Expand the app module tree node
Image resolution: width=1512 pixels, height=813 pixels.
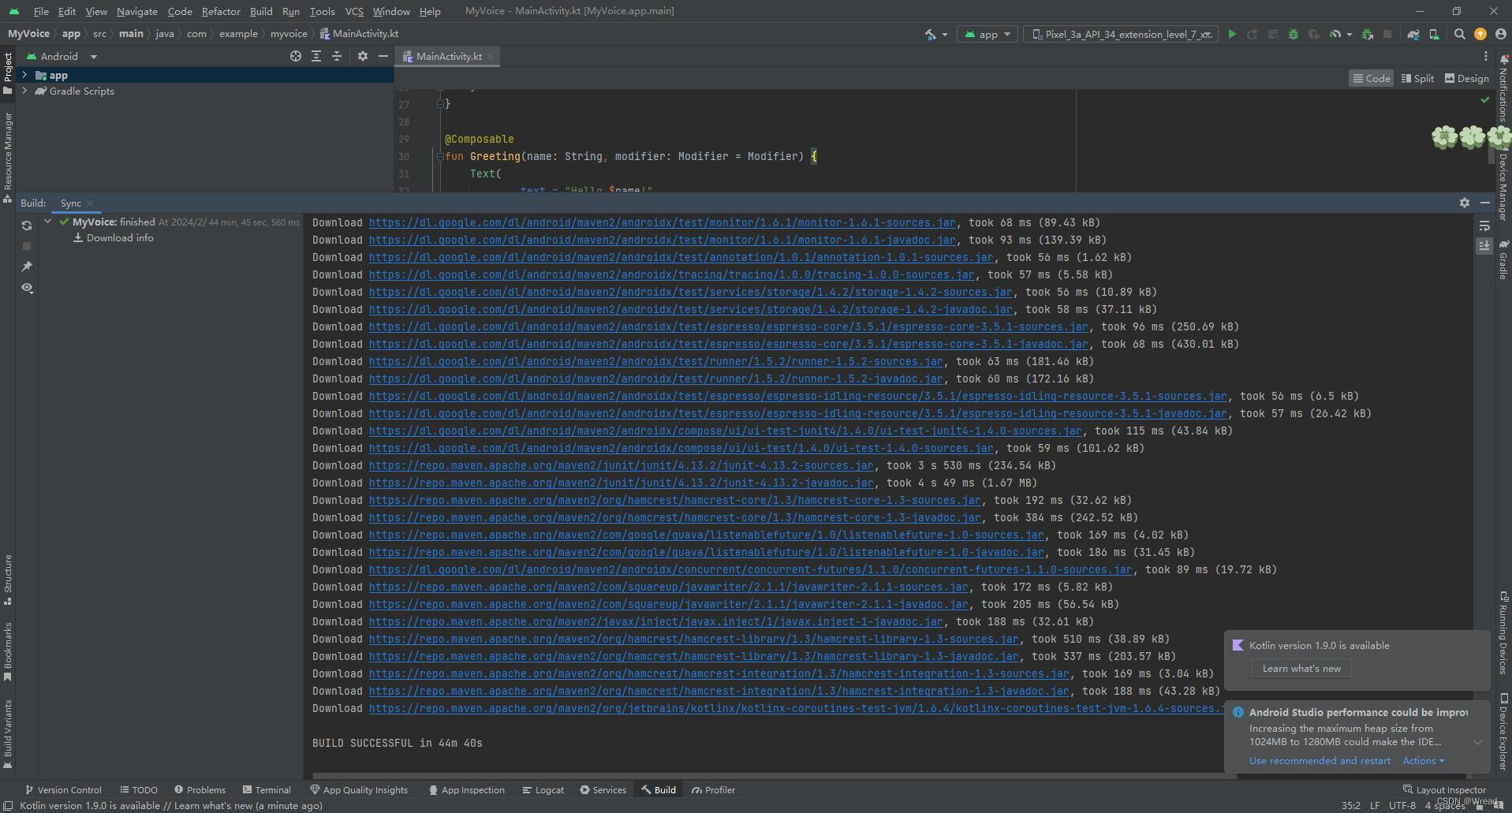pyautogui.click(x=24, y=75)
